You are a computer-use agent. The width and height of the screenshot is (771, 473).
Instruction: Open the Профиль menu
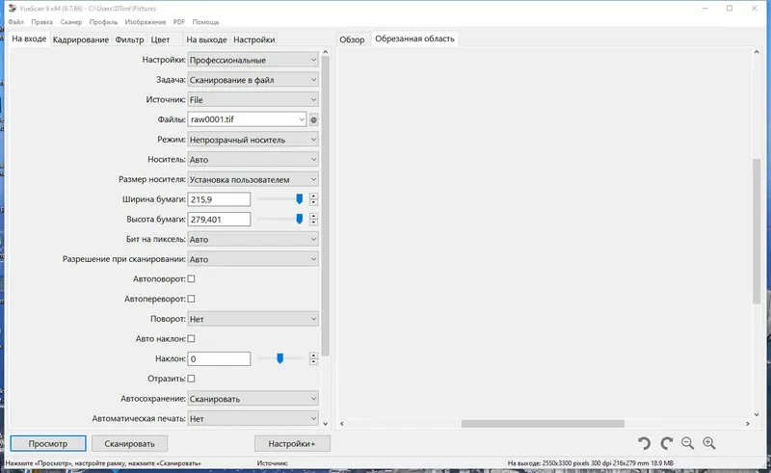point(103,22)
